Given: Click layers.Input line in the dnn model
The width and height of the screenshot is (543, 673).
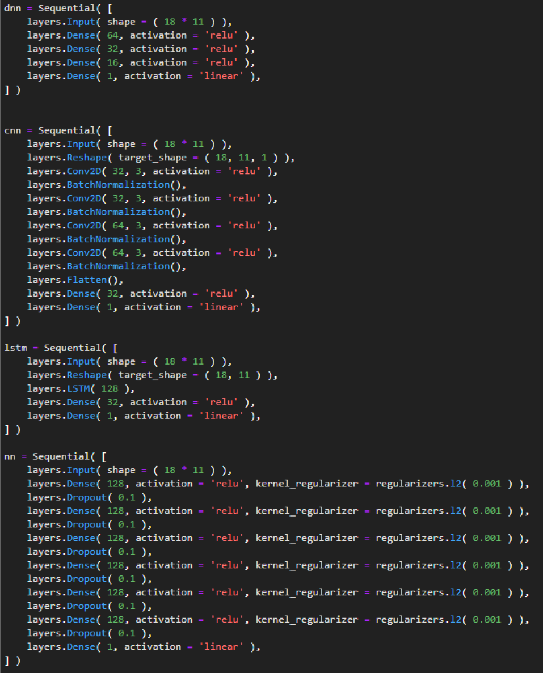Looking at the screenshot, I should click(129, 22).
